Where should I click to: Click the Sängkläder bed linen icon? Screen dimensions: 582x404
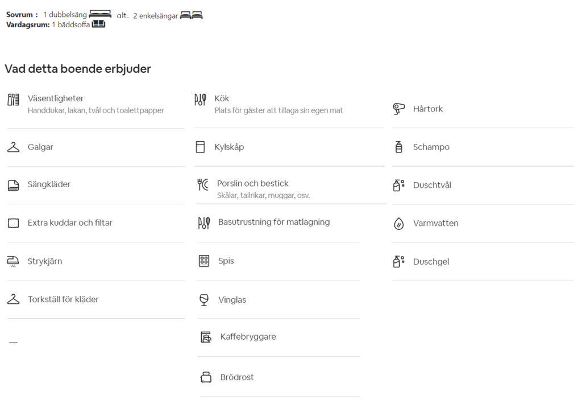14,185
